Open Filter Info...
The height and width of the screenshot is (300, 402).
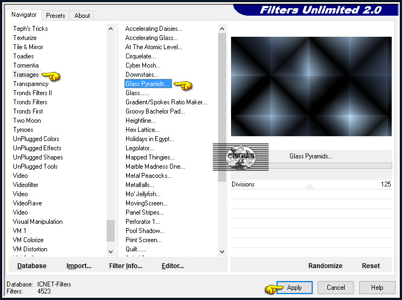coord(126,266)
